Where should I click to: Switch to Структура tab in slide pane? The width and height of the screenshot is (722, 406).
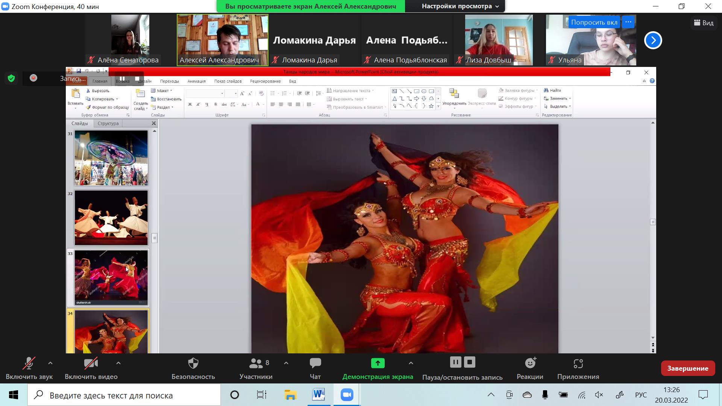point(108,123)
